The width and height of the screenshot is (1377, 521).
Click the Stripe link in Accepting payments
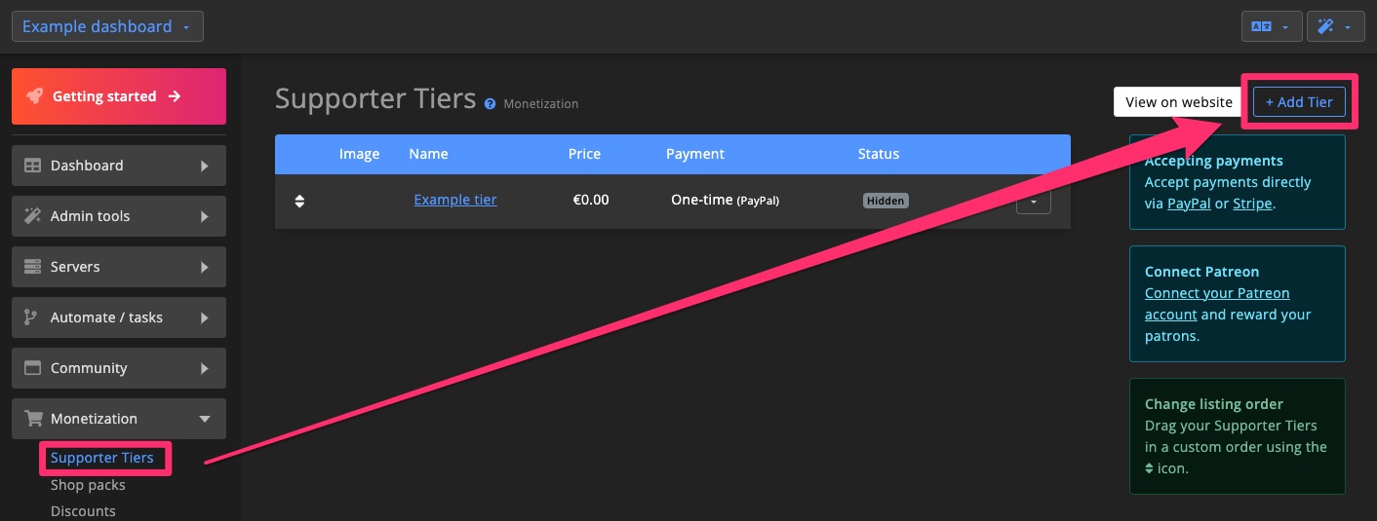coord(1252,204)
